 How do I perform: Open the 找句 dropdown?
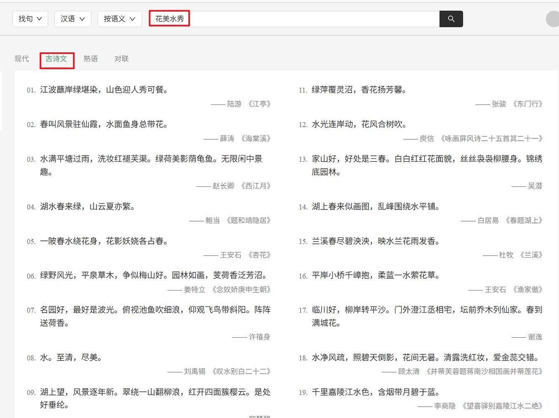(x=30, y=19)
